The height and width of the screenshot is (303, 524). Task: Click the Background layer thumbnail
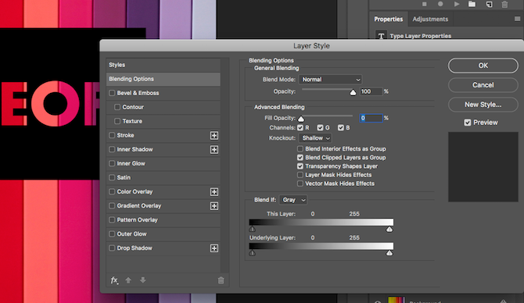[x=397, y=300]
